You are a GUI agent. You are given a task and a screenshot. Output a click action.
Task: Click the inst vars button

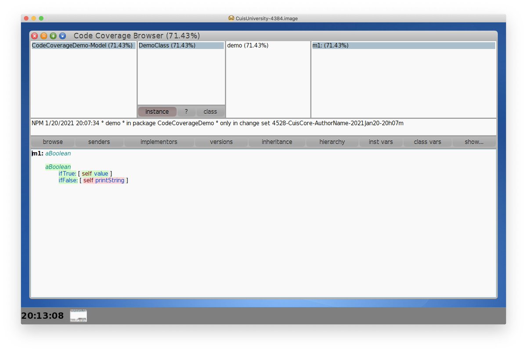381,142
